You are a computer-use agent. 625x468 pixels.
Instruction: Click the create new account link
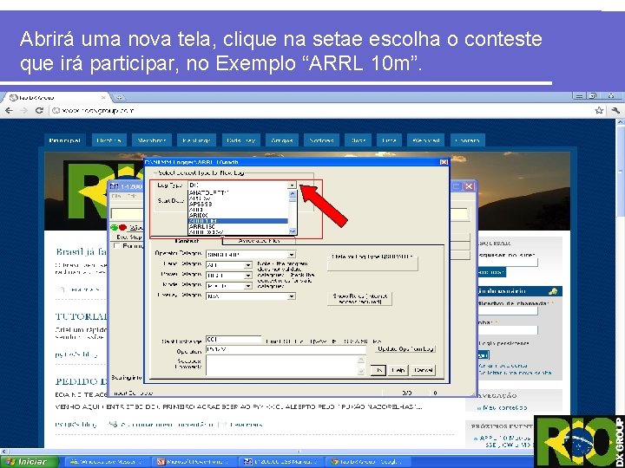503,366
